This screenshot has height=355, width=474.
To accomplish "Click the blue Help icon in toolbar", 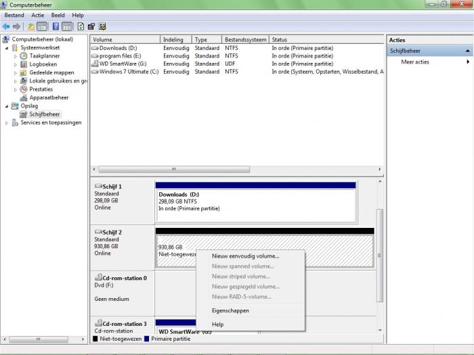I will click(55, 26).
